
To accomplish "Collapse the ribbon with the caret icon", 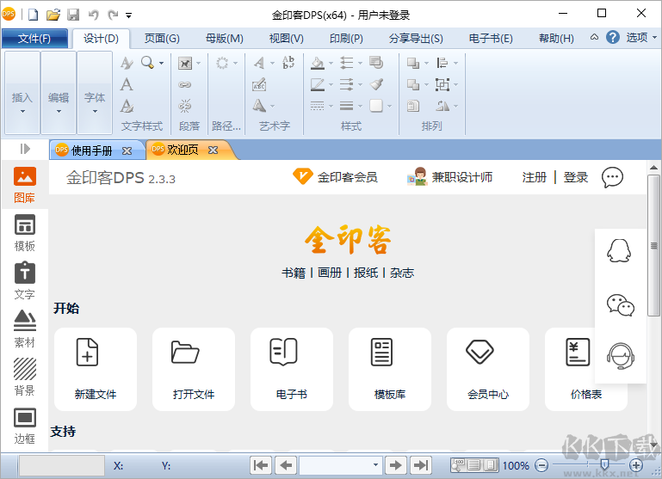I will pyautogui.click(x=594, y=37).
